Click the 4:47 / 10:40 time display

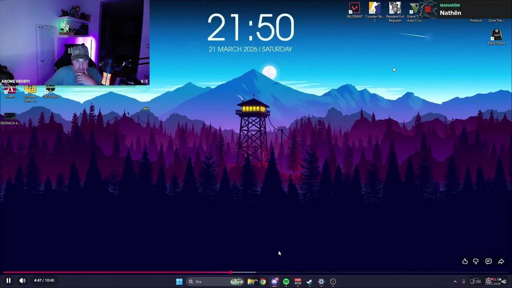click(44, 280)
